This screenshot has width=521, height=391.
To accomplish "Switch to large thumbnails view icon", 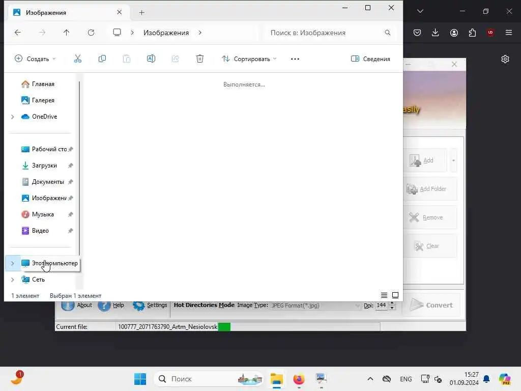I will coord(395,295).
